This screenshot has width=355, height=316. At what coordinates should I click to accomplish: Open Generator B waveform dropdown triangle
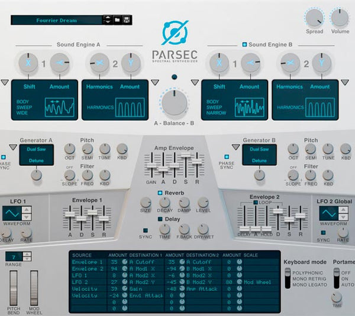pos(236,148)
